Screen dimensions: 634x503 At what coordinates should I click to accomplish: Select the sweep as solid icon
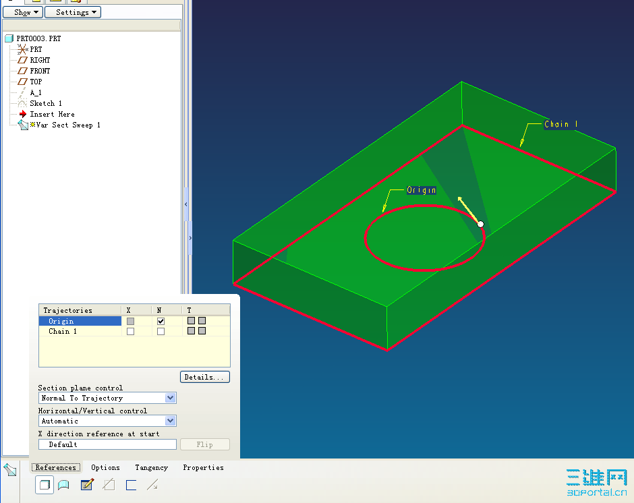coord(45,485)
